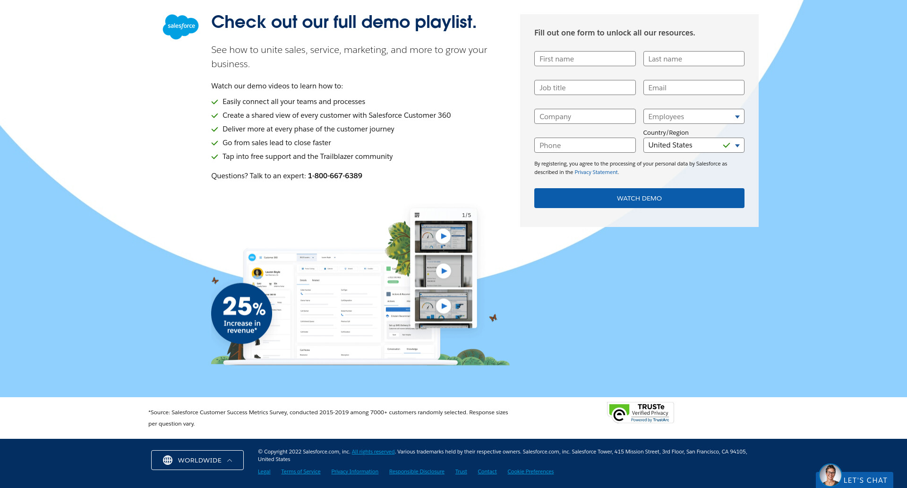This screenshot has height=488, width=907.
Task: Click 'Deliver more at every phase' text
Action: [308, 129]
